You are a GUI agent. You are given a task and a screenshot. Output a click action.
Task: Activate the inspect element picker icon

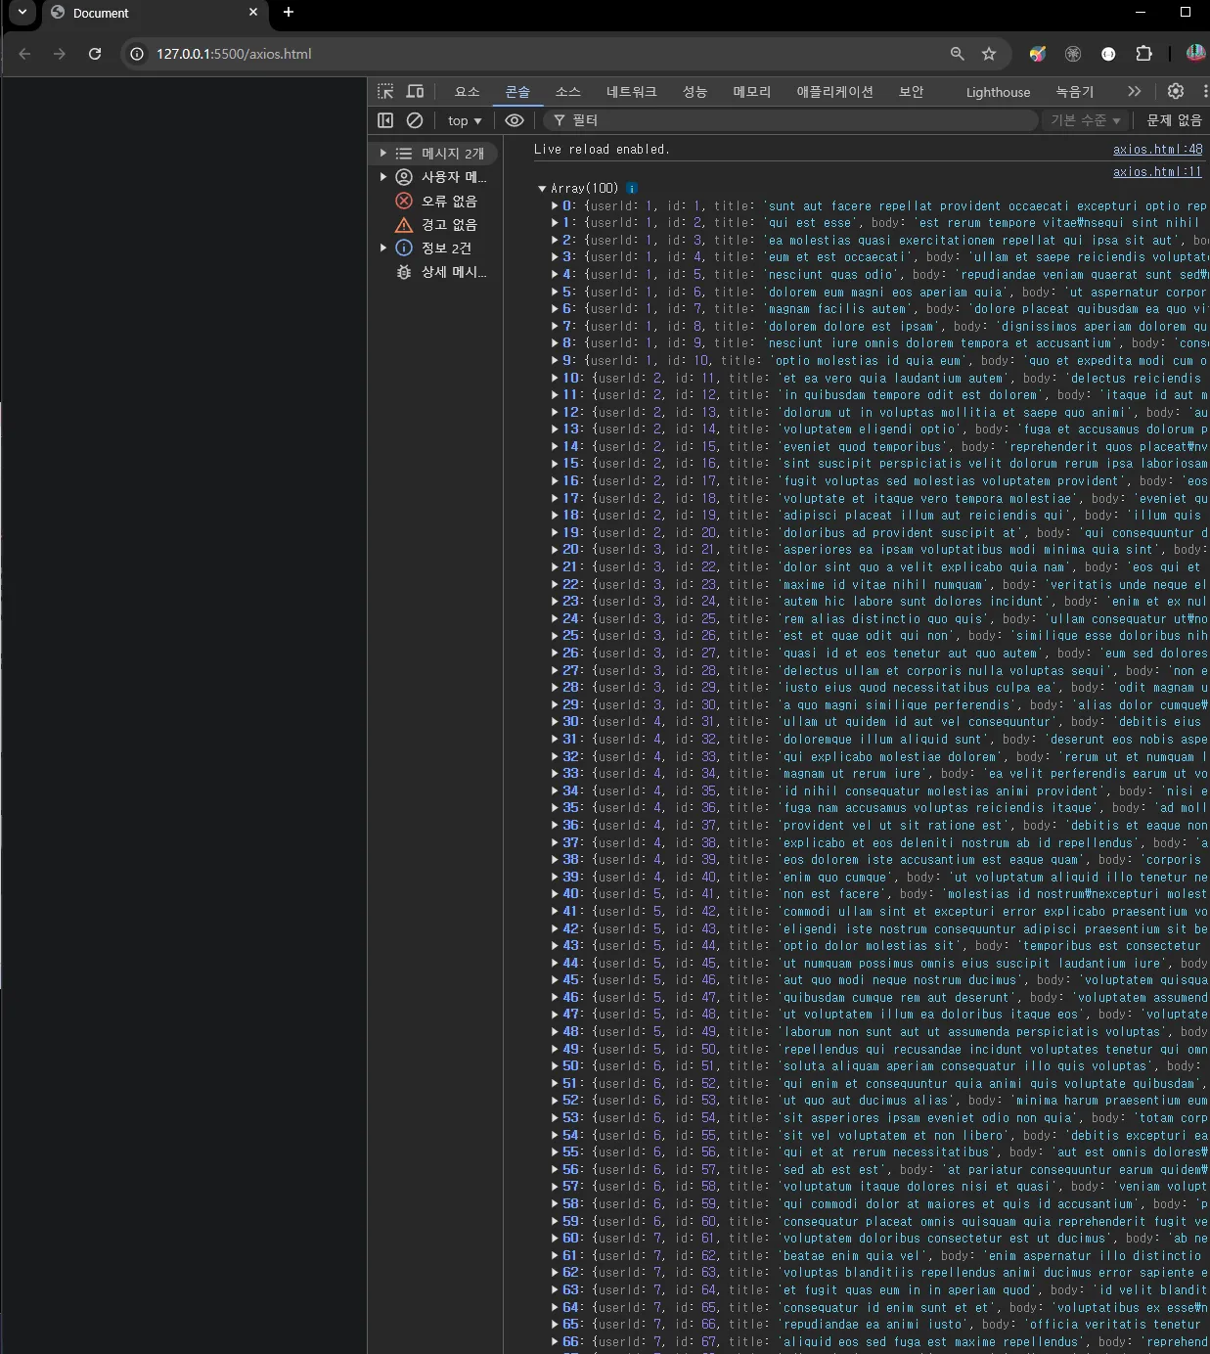pyautogui.click(x=385, y=92)
